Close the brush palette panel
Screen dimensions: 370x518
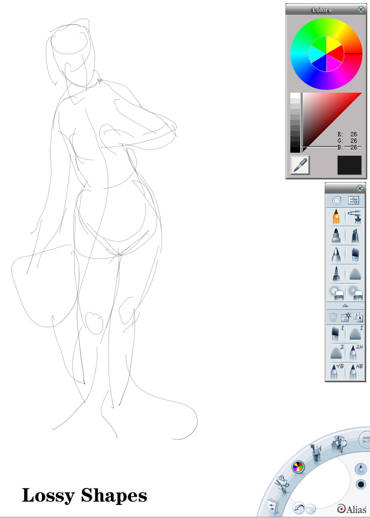tap(360, 188)
